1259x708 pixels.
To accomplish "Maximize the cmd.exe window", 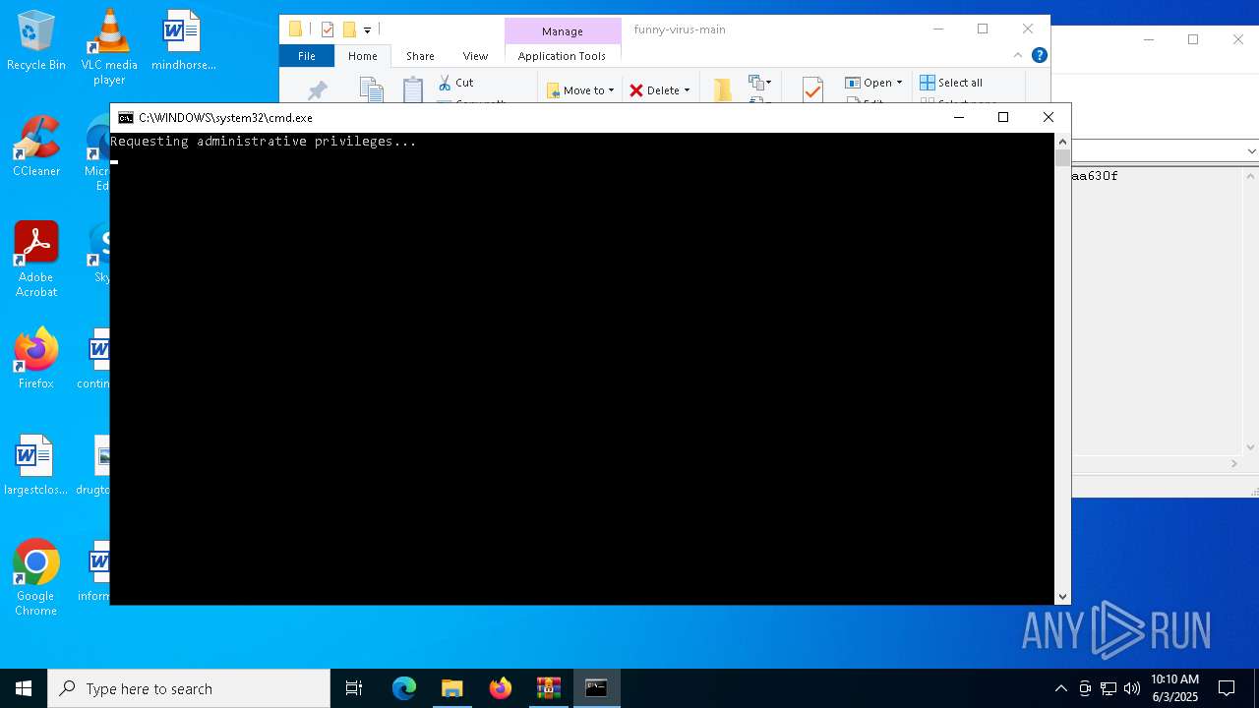I will coord(1003,117).
